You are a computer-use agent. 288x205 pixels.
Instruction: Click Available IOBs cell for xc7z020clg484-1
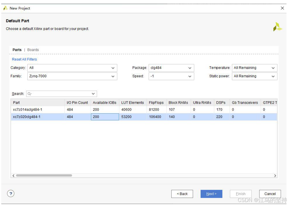click(x=105, y=117)
